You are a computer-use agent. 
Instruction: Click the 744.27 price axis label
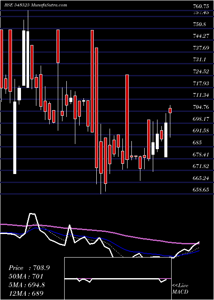[x=200, y=36]
